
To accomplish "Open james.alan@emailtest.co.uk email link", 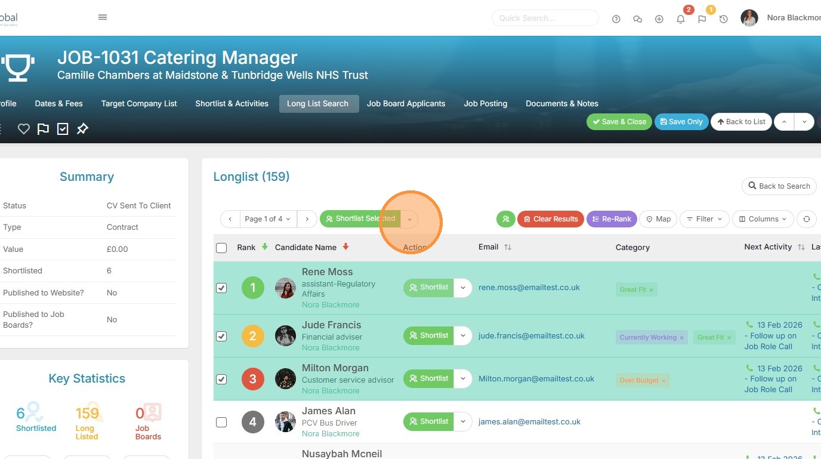I will (x=530, y=422).
